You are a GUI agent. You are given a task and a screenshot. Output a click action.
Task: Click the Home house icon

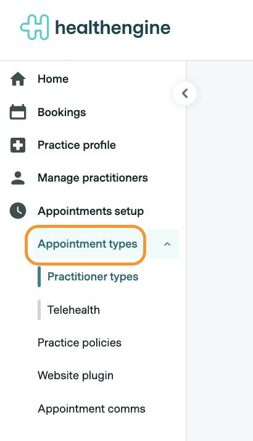18,79
